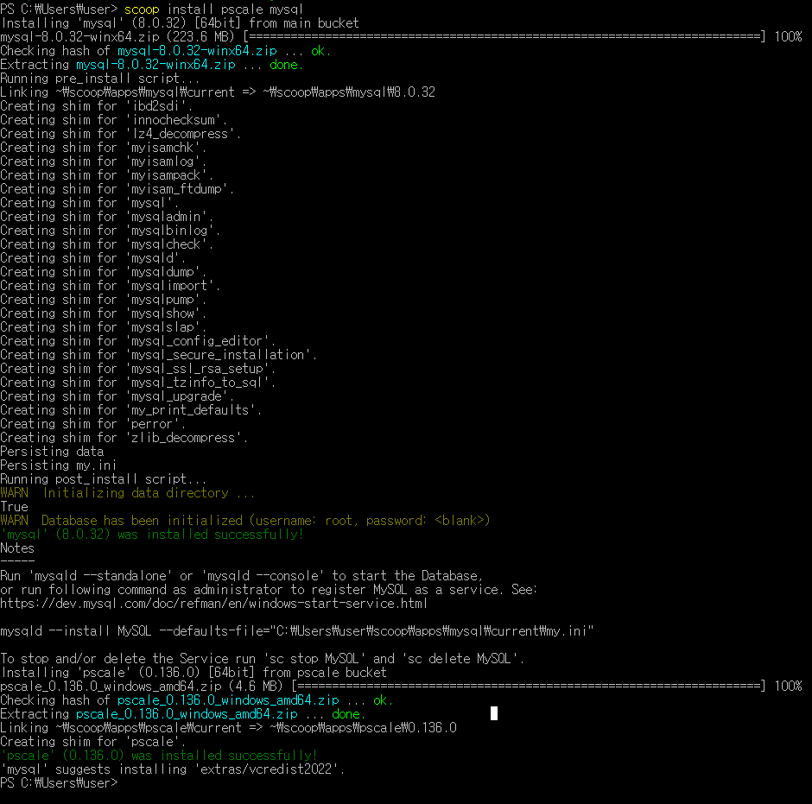
Task: Click the 'zlib_decompress' shim line
Action: [124, 438]
